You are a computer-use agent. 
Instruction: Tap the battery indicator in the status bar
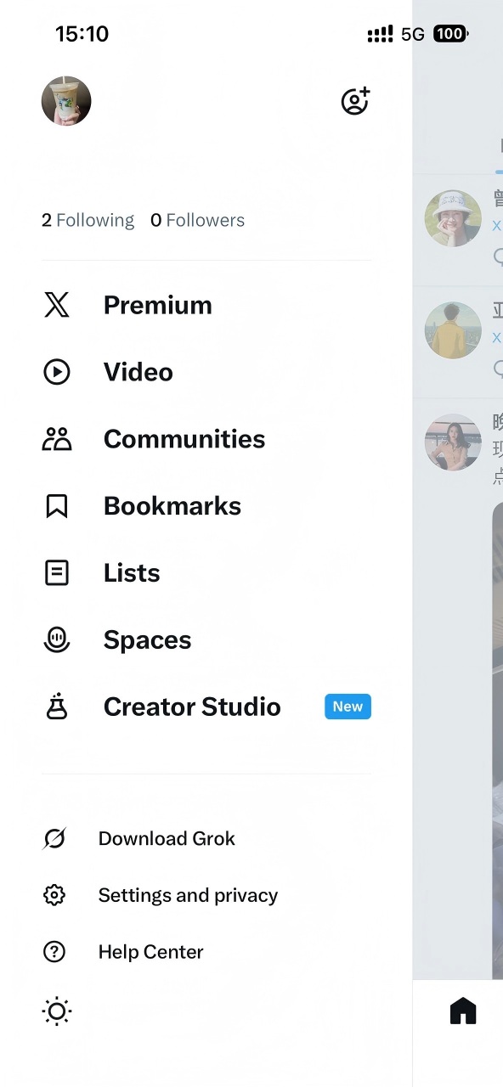[x=449, y=34]
